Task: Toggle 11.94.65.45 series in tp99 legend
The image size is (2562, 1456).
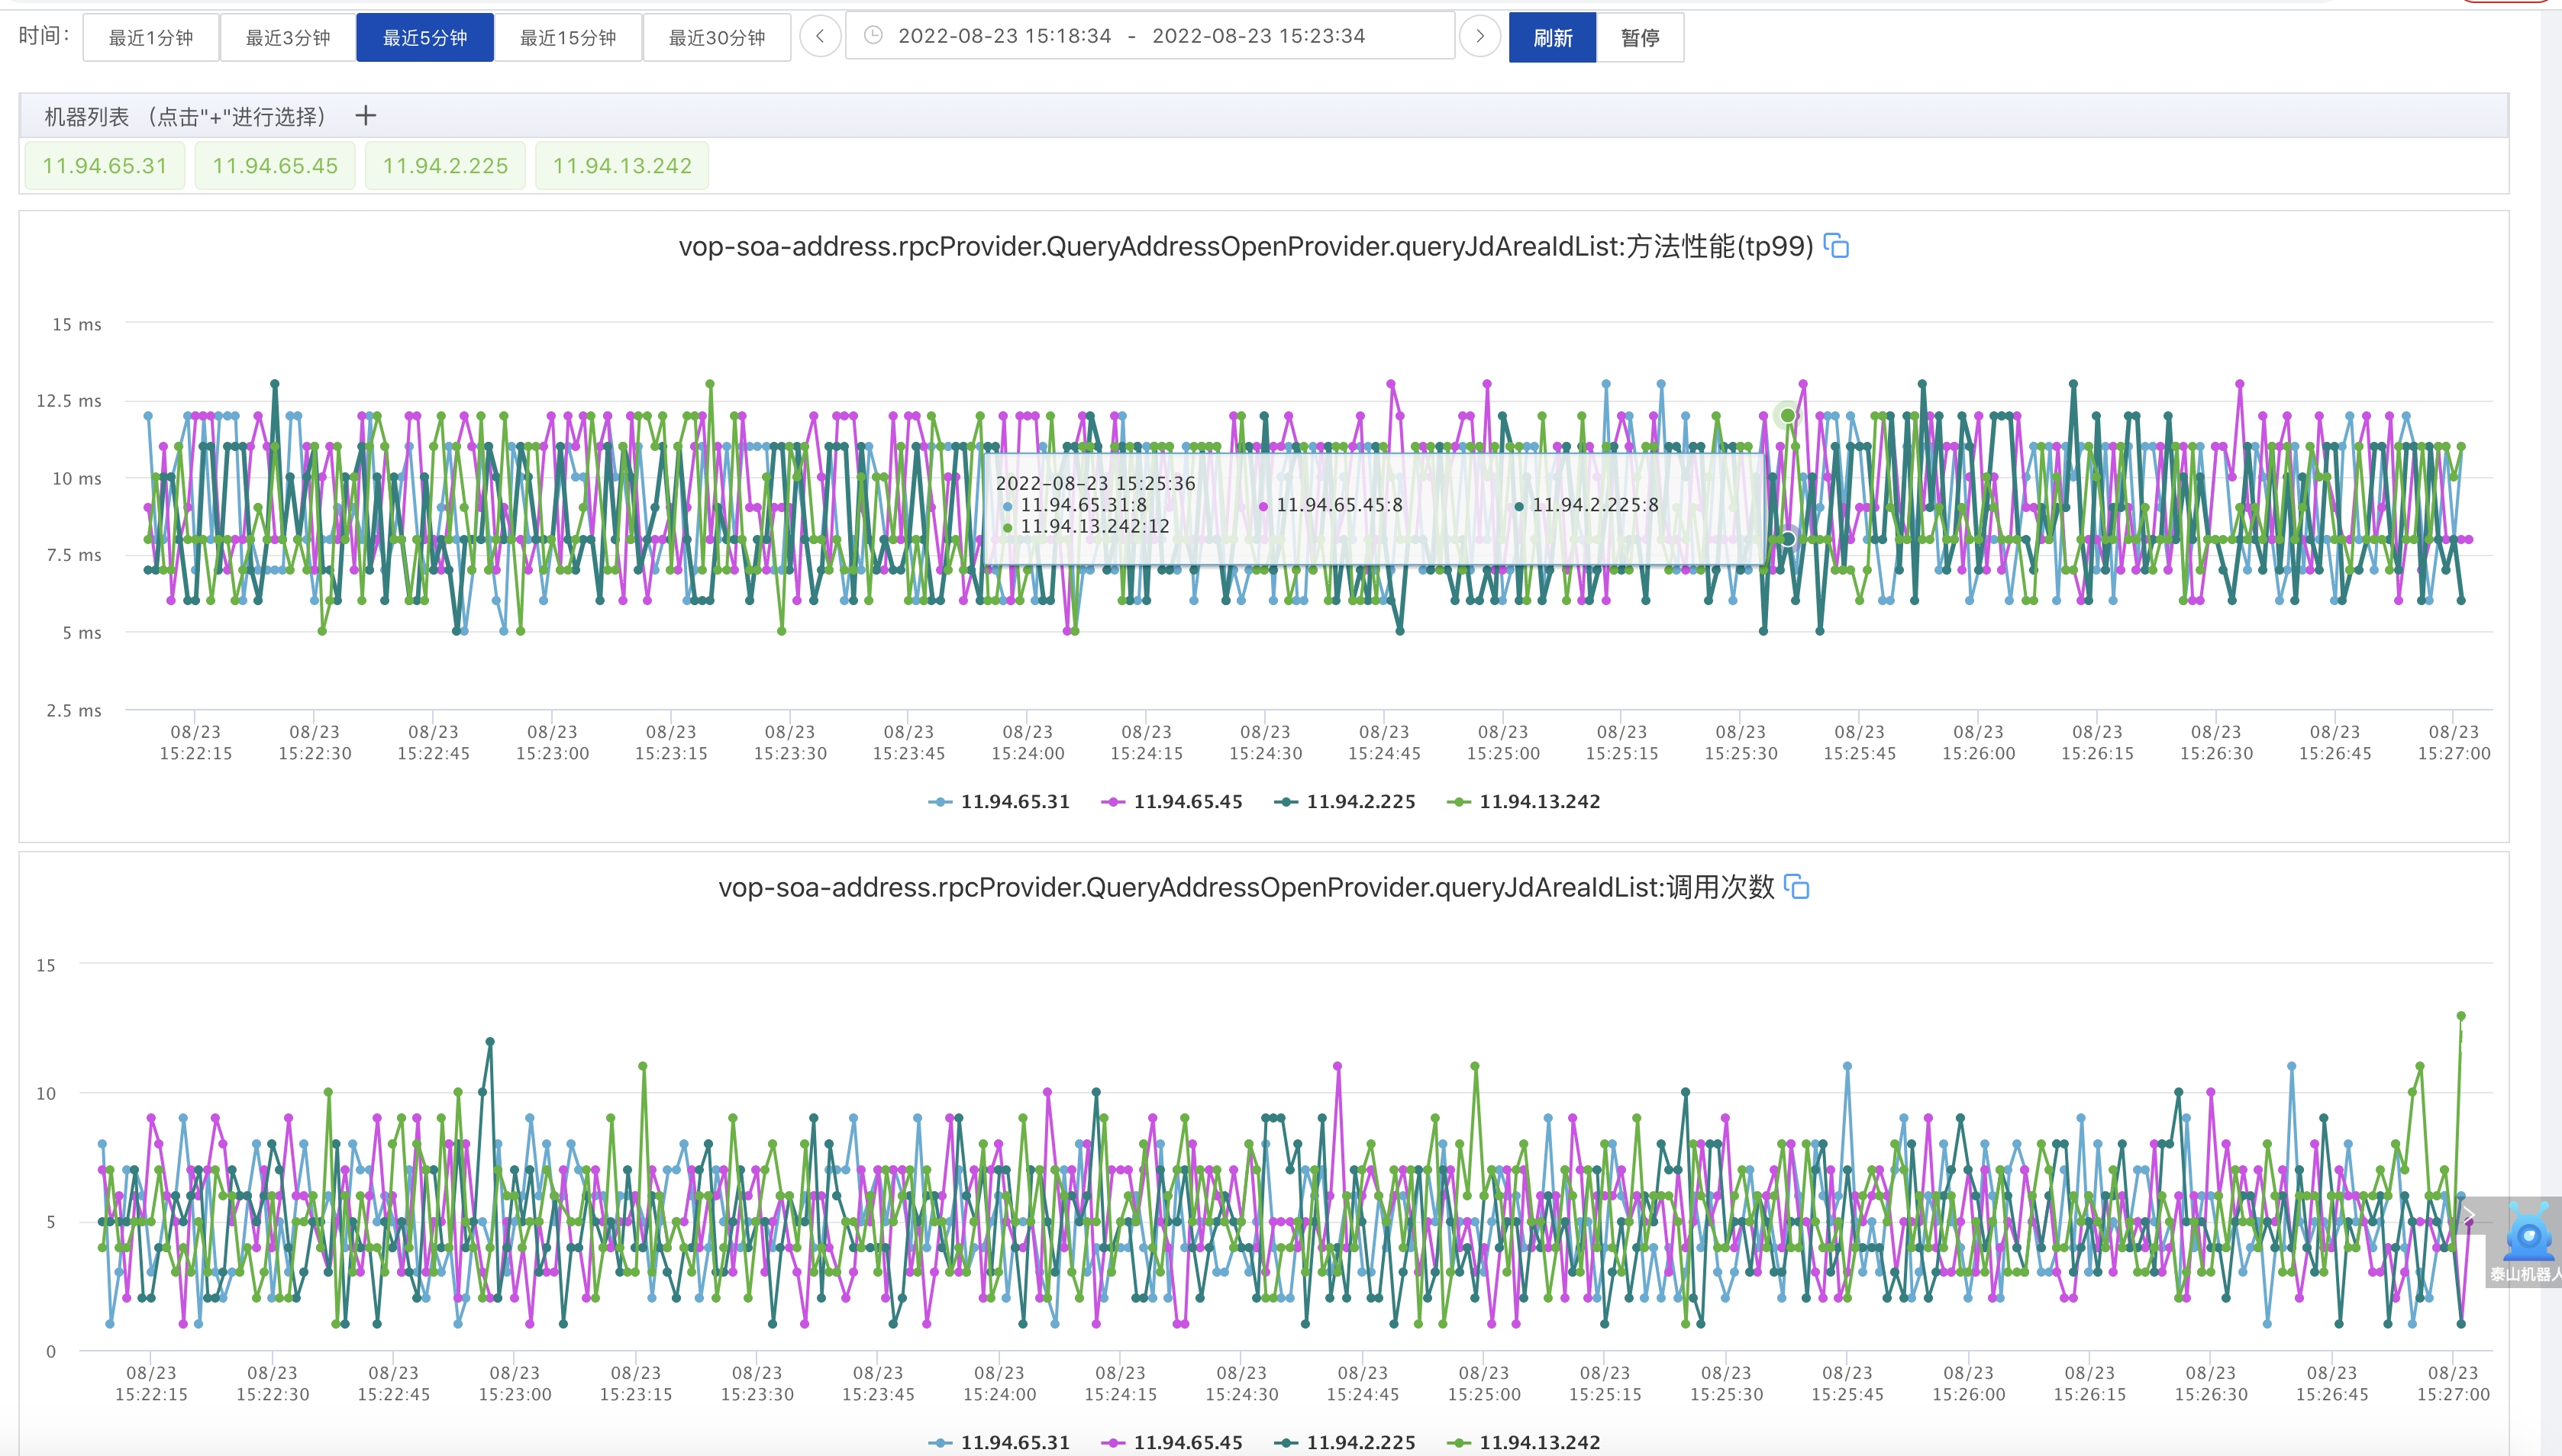Action: click(x=1172, y=802)
